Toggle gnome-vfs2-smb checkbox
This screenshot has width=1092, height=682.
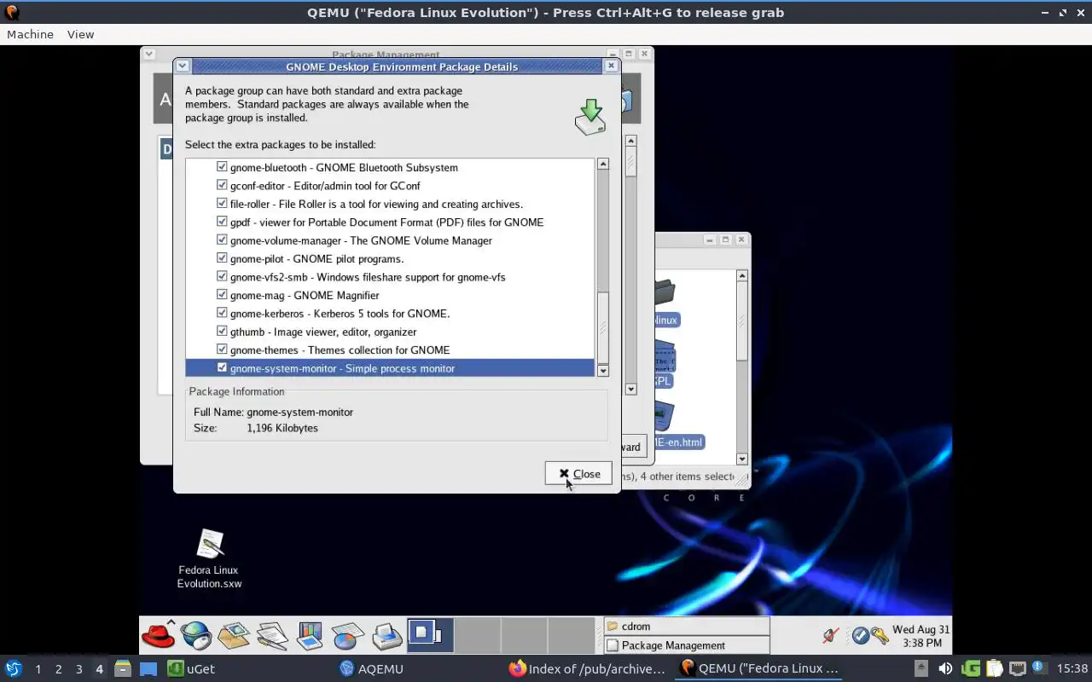pyautogui.click(x=222, y=276)
